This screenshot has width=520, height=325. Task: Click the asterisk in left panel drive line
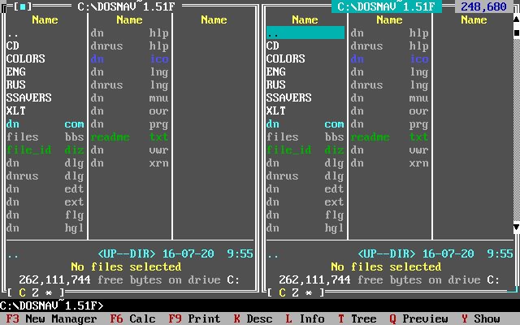click(x=49, y=292)
